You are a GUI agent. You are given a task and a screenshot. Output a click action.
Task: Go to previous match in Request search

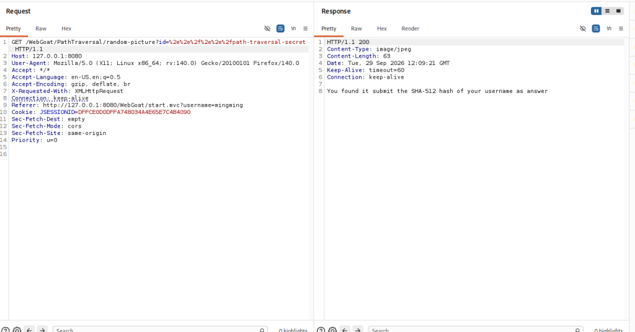29,330
